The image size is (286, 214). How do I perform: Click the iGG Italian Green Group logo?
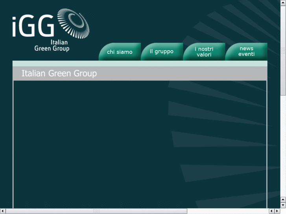point(51,30)
